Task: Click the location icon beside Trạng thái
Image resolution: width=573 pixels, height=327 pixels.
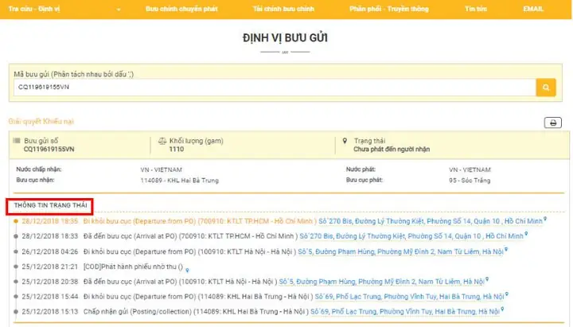Action: click(x=345, y=141)
